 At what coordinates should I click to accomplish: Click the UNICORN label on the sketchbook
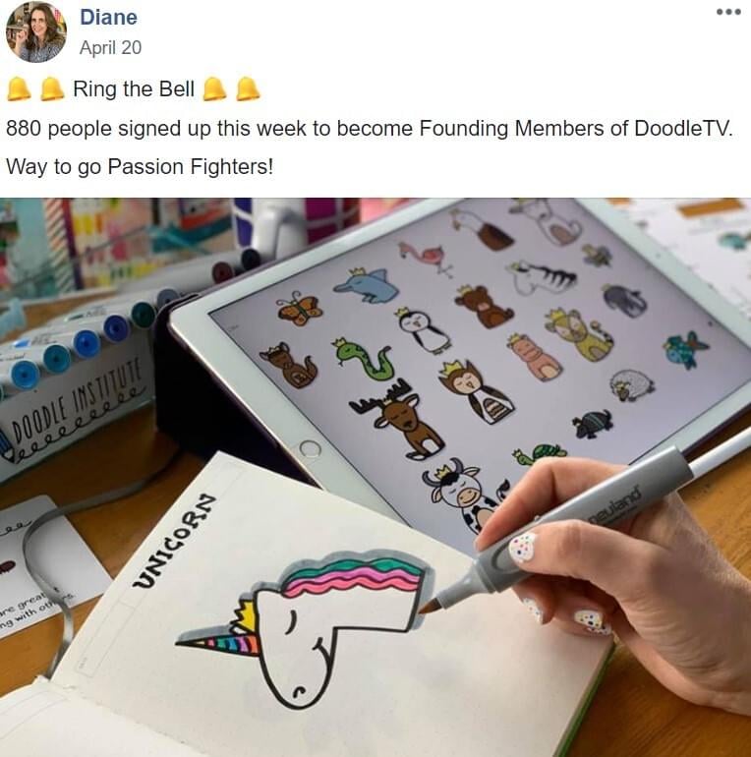(172, 540)
